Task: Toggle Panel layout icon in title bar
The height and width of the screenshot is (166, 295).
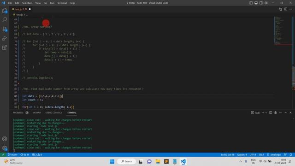Action: tap(256, 3)
